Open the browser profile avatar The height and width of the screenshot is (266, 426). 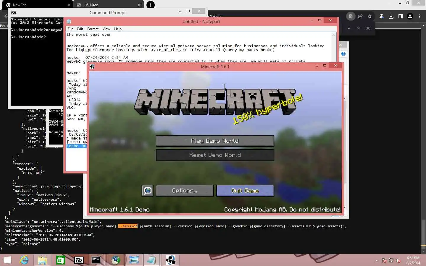pyautogui.click(x=410, y=17)
